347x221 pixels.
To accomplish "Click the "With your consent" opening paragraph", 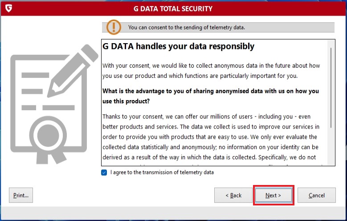I will click(x=211, y=70).
